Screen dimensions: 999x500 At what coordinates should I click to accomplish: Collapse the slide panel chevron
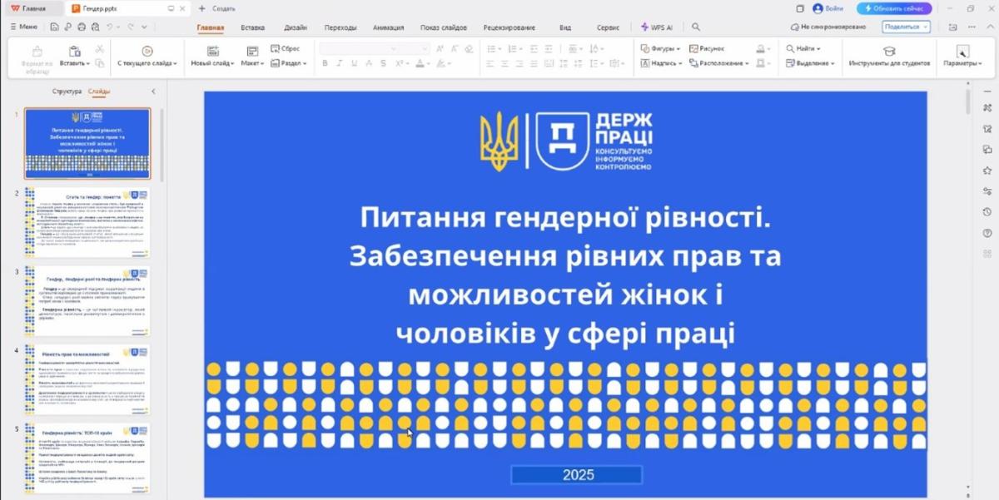153,92
